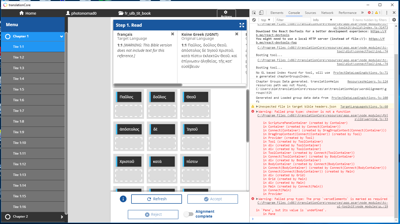
Task: Select verse Tite 1:10 in the menu
Action: (x=33, y=143)
